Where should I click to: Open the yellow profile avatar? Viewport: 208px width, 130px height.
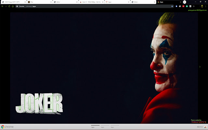[202, 6]
